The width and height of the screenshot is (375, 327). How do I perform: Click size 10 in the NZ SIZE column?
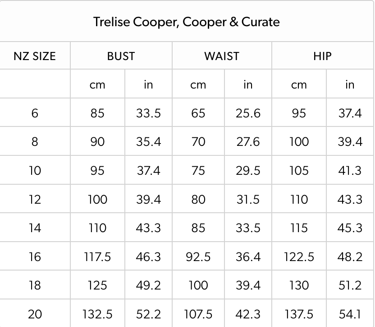(x=35, y=171)
